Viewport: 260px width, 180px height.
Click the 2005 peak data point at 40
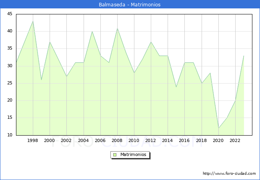pos(92,32)
